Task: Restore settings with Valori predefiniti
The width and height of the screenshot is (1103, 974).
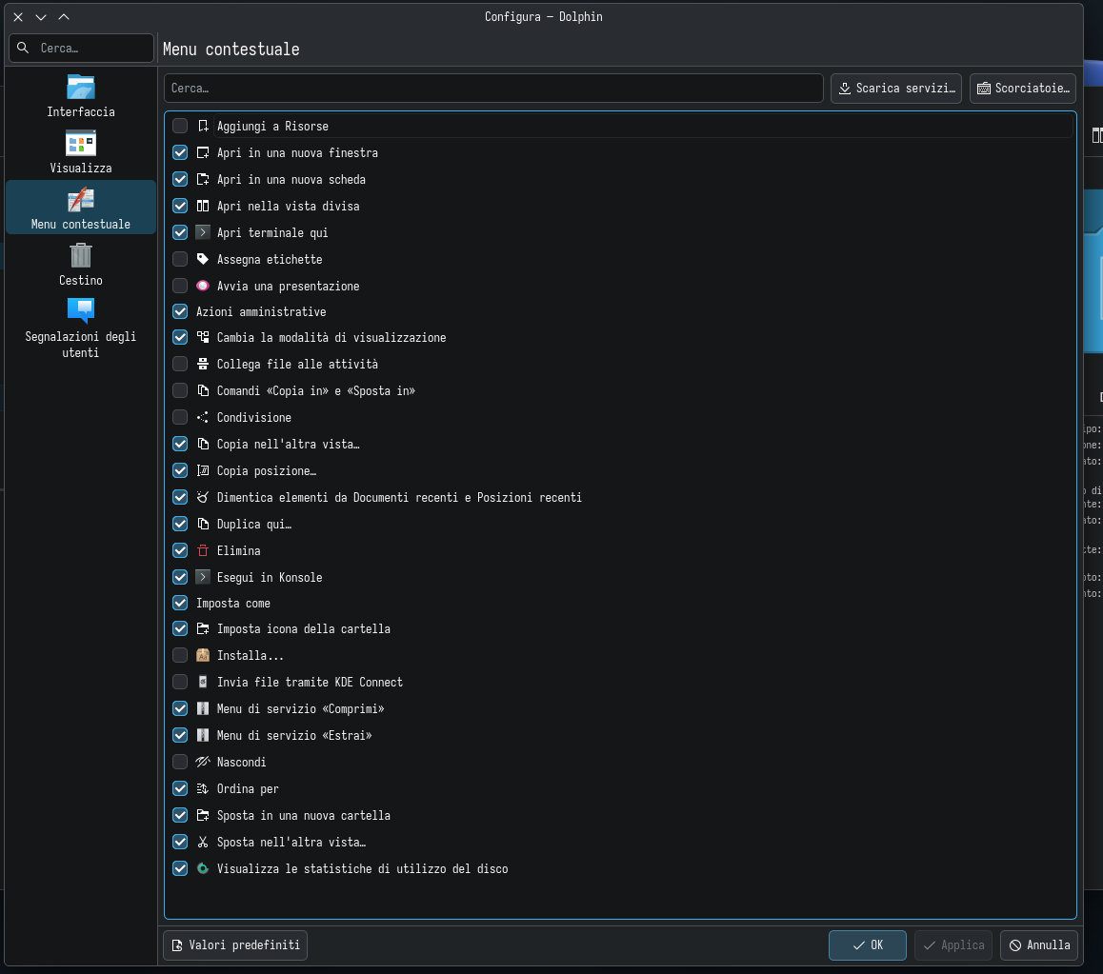Action: pyautogui.click(x=235, y=945)
